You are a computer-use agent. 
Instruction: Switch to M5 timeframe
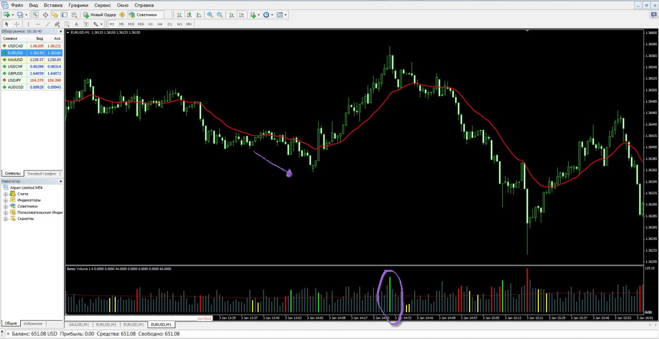[x=121, y=24]
